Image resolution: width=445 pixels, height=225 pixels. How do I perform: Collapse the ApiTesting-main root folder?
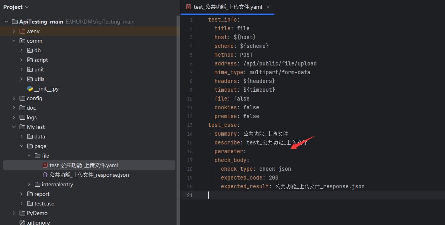point(6,22)
